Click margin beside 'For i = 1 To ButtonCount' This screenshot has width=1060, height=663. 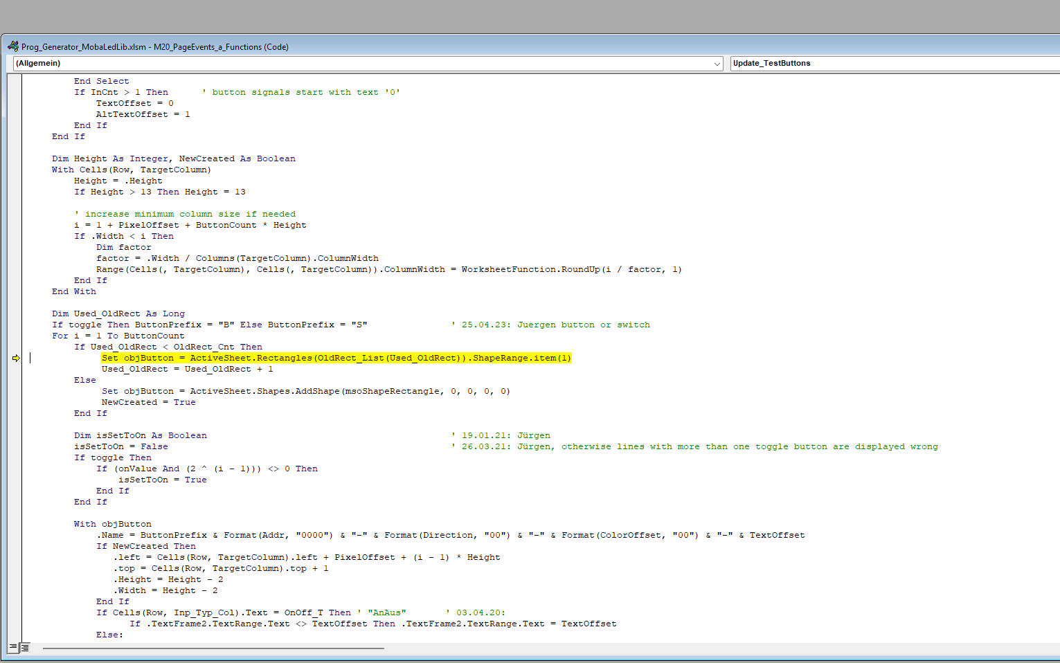[15, 336]
